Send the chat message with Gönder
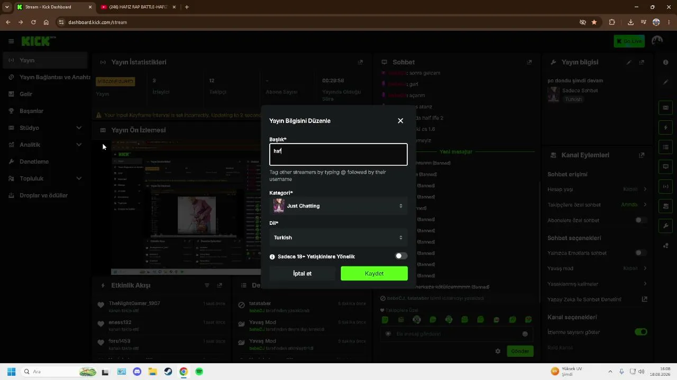 coord(520,351)
